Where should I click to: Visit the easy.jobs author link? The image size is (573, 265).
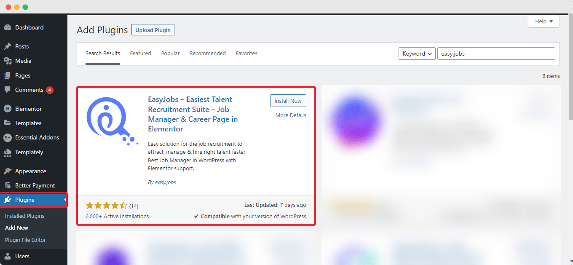[165, 182]
